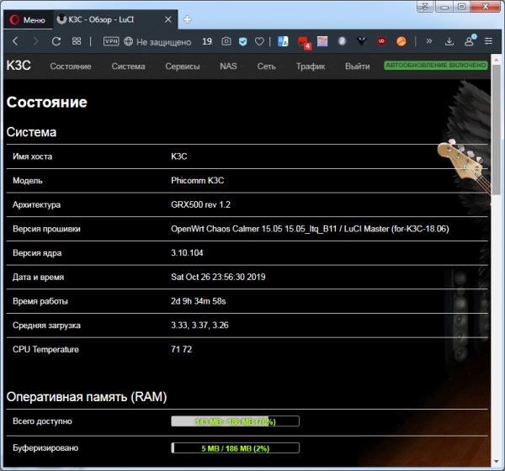Click the ad blocker shield icon

click(243, 40)
